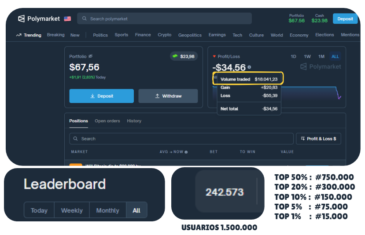The image size is (365, 235).
Task: Select the Withdraw button
Action: [x=168, y=96]
